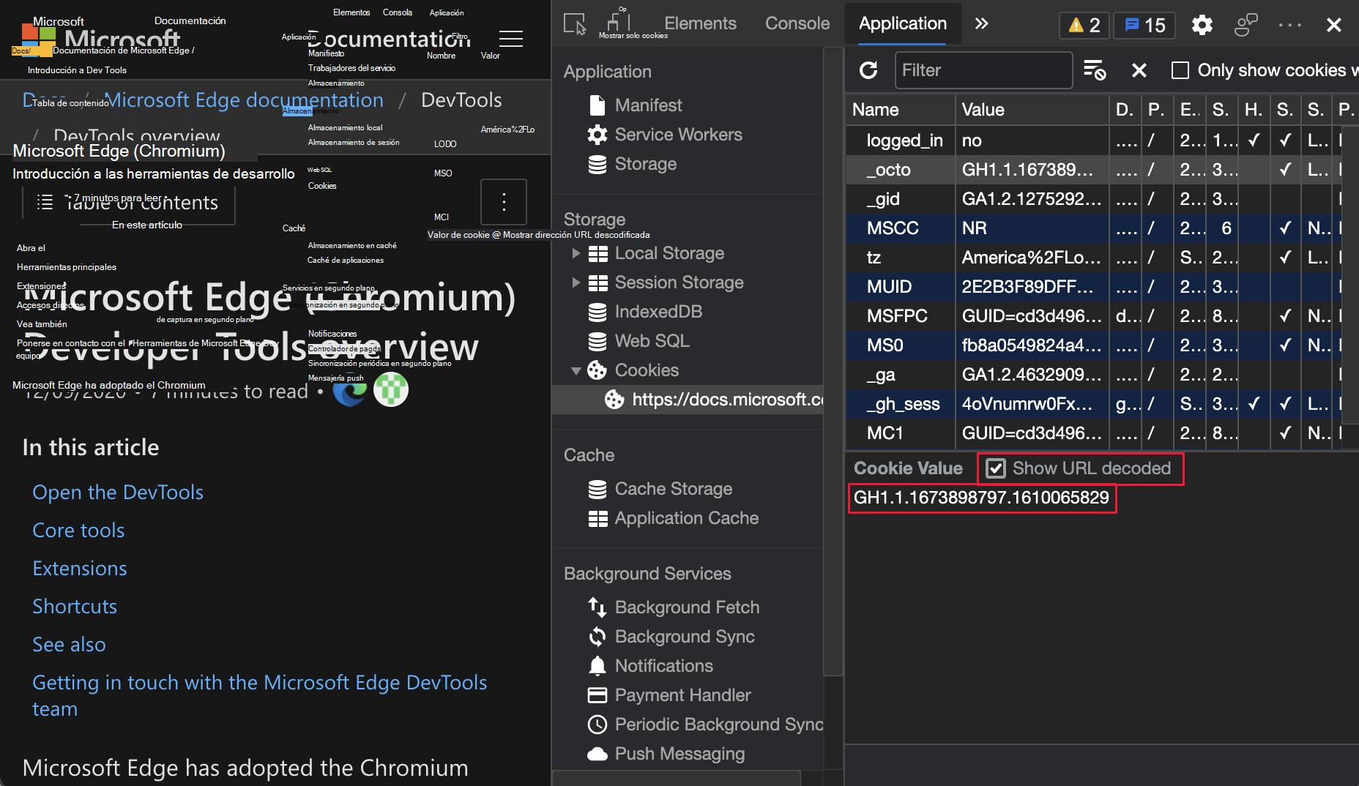The image size is (1359, 786).
Task: Toggle device emulation icon
Action: pos(619,22)
